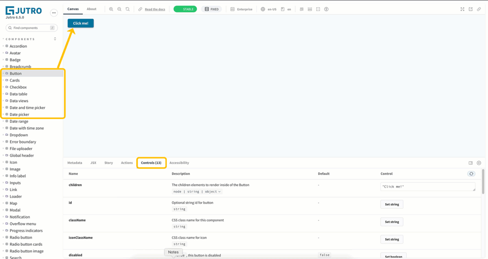
Task: Open canvas in new tab icon
Action: tap(471, 9)
